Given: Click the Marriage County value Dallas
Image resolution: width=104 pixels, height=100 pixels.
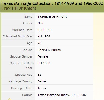Looking at the screenshot, I should tap(42, 81).
